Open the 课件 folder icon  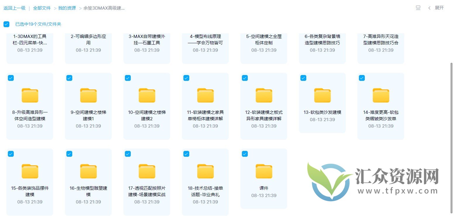(x=264, y=171)
